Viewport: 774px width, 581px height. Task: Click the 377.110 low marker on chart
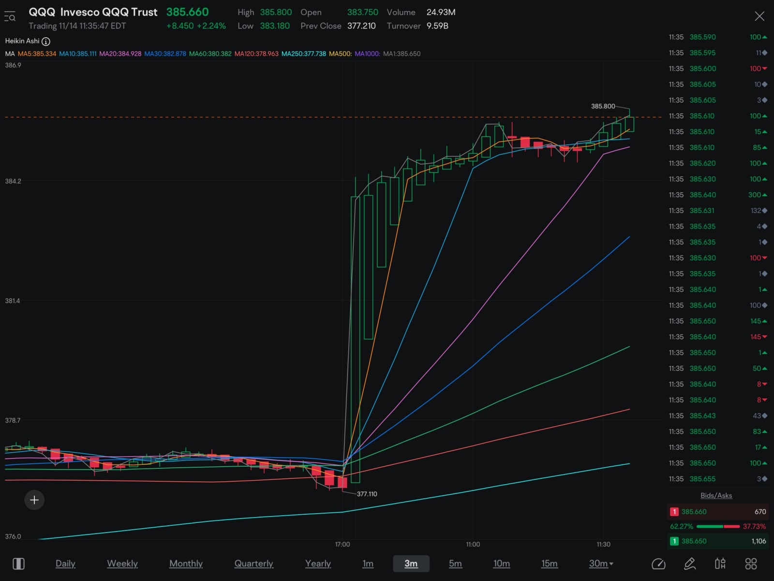367,494
